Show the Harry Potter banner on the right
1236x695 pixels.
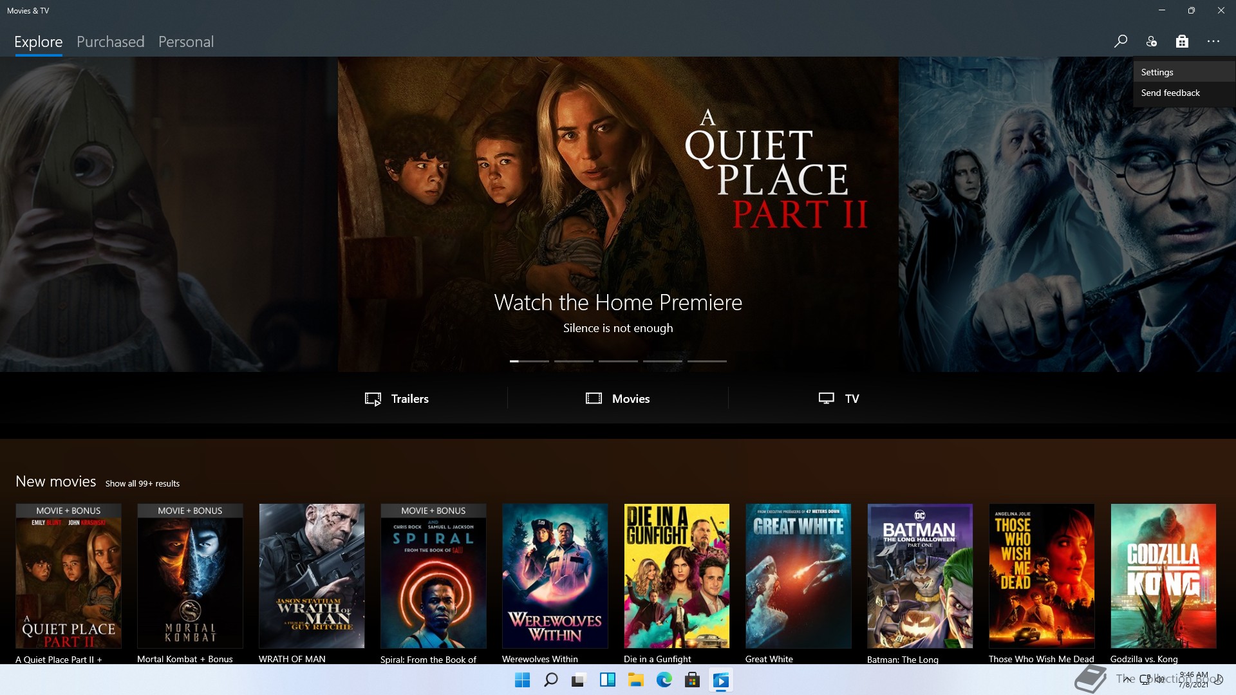click(x=1067, y=214)
